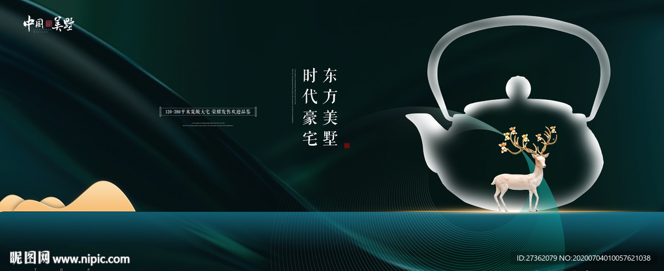This screenshot has height=271, width=664.
Task: Click the headline text 东方美墅
Action: pos(330,107)
